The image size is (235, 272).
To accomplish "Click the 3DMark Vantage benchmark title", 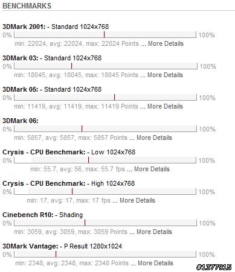I will pyautogui.click(x=30, y=246).
